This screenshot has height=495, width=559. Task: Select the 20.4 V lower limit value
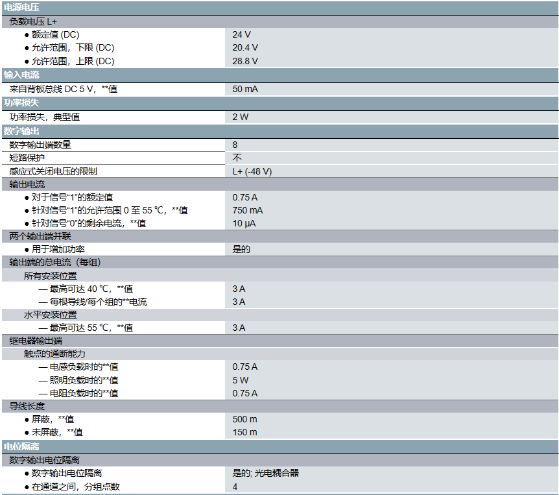(245, 47)
